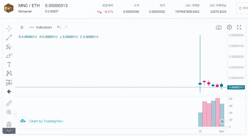Click the Dec date label on time axis
Screen dimensions: 248x136
tap(222, 131)
